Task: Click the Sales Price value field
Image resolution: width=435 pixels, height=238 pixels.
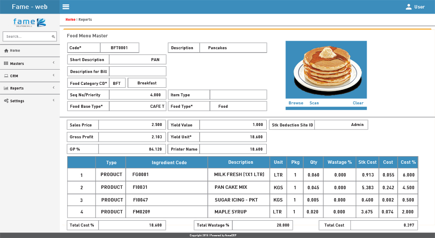Action: click(x=132, y=125)
